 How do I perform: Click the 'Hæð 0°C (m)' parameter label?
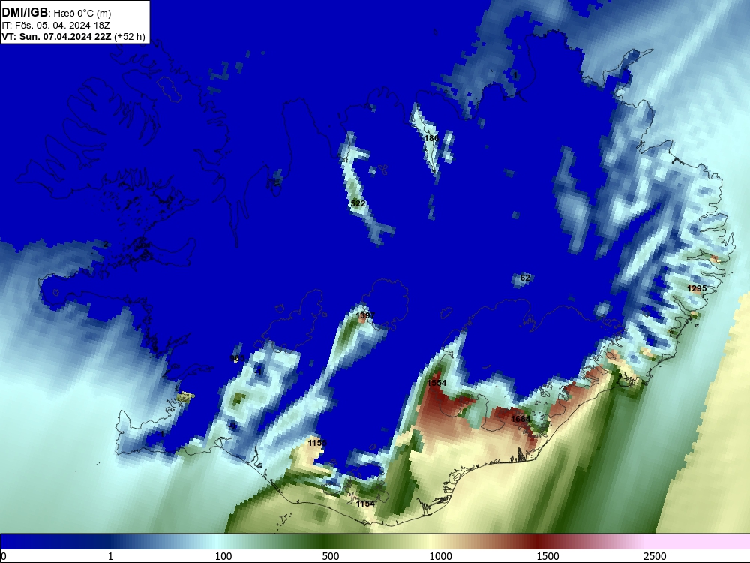click(82, 14)
